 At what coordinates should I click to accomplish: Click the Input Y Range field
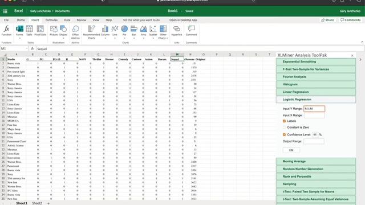(314, 109)
